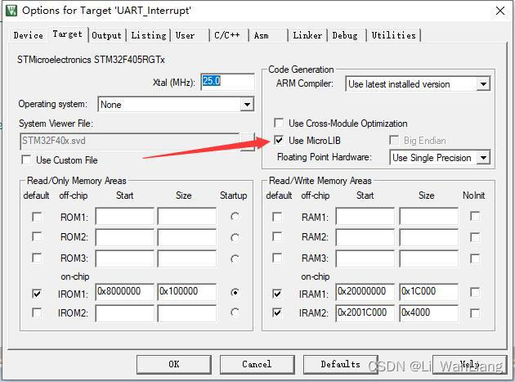Close the Options for Target dialog
This screenshot has height=382, width=515.
click(500, 11)
